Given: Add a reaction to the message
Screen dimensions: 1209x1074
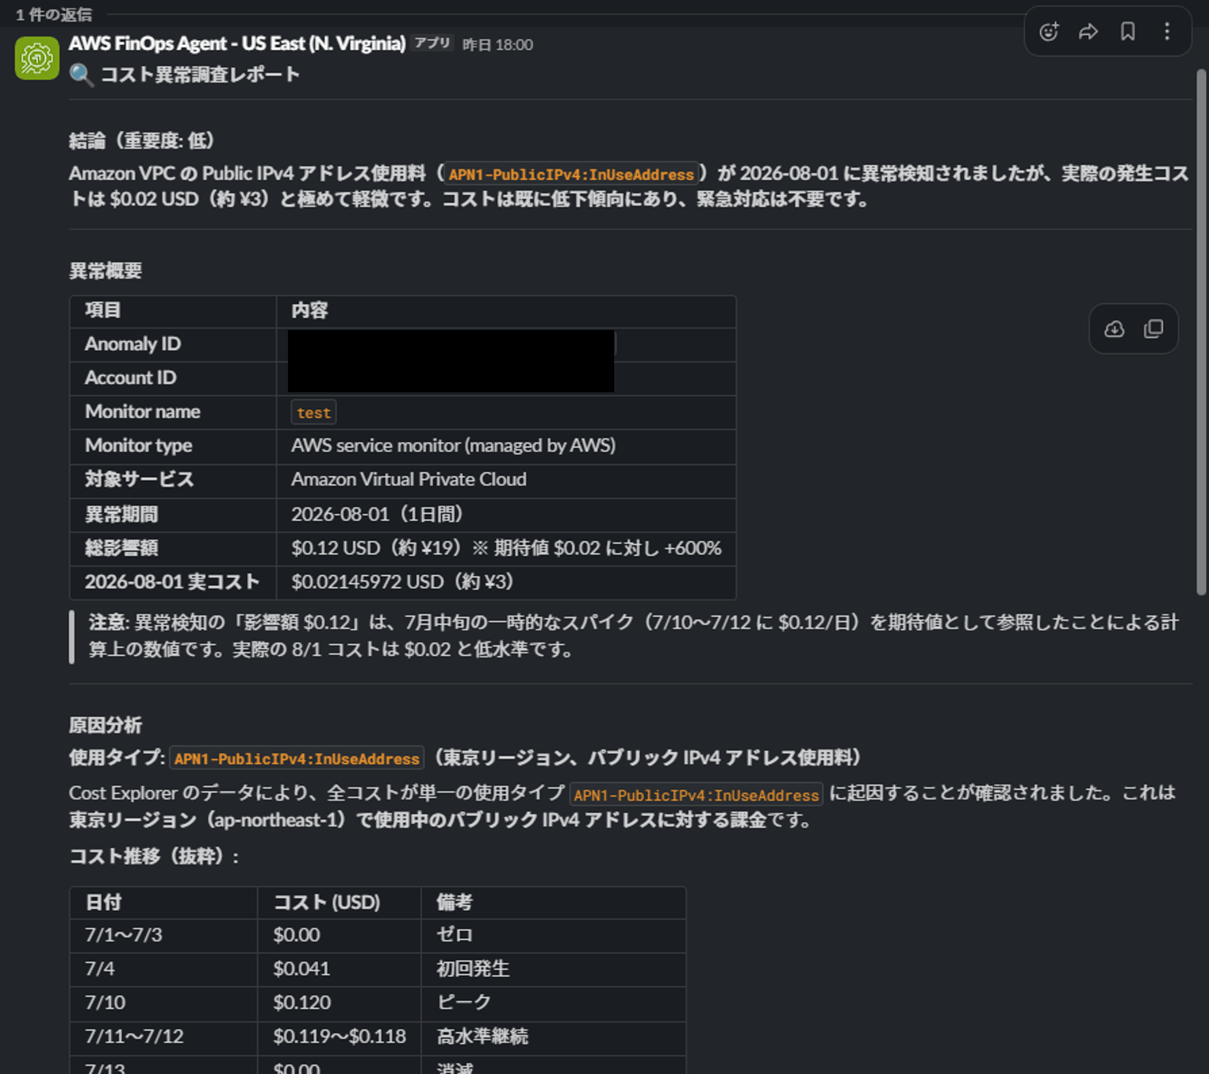Looking at the screenshot, I should tap(1049, 31).
